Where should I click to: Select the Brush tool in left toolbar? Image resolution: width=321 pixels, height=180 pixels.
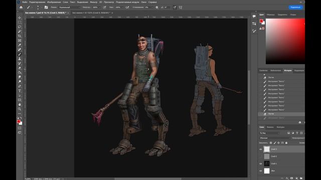(20, 54)
